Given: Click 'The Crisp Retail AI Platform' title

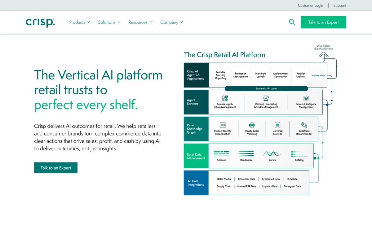Looking at the screenshot, I should (x=224, y=55).
